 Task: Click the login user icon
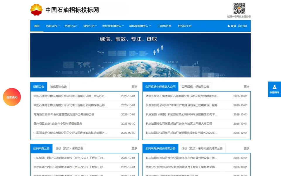coord(229,26)
